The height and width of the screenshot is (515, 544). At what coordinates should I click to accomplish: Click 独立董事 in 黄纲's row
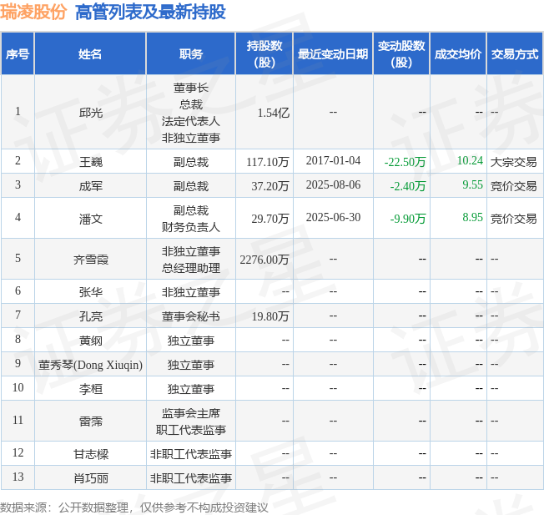tap(191, 341)
